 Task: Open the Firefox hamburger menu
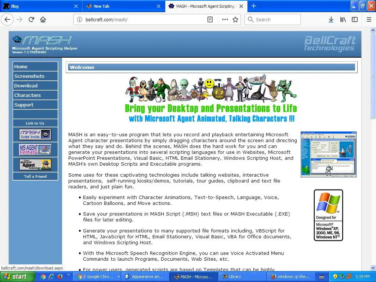(369, 20)
